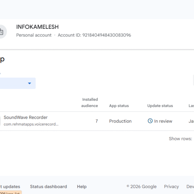Open the Status dashboard footer link

(48, 187)
